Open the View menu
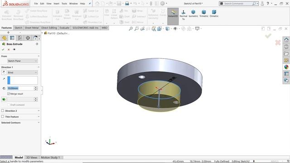This screenshot has width=290, height=163. [x=49, y=4]
